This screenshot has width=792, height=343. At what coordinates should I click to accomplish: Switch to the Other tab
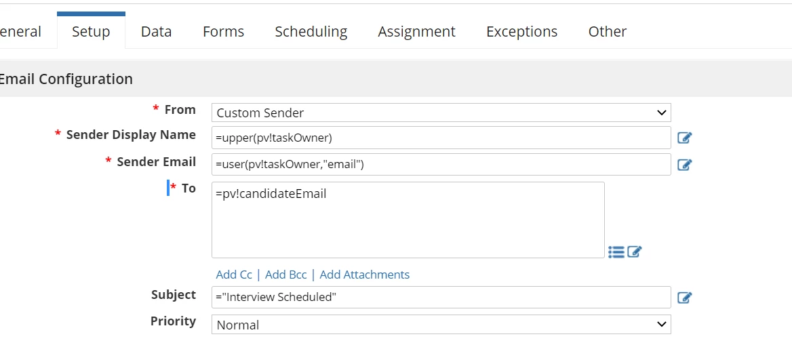(x=607, y=31)
